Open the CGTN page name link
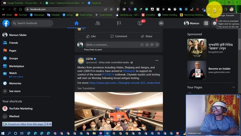 pyautogui.click(x=89, y=59)
